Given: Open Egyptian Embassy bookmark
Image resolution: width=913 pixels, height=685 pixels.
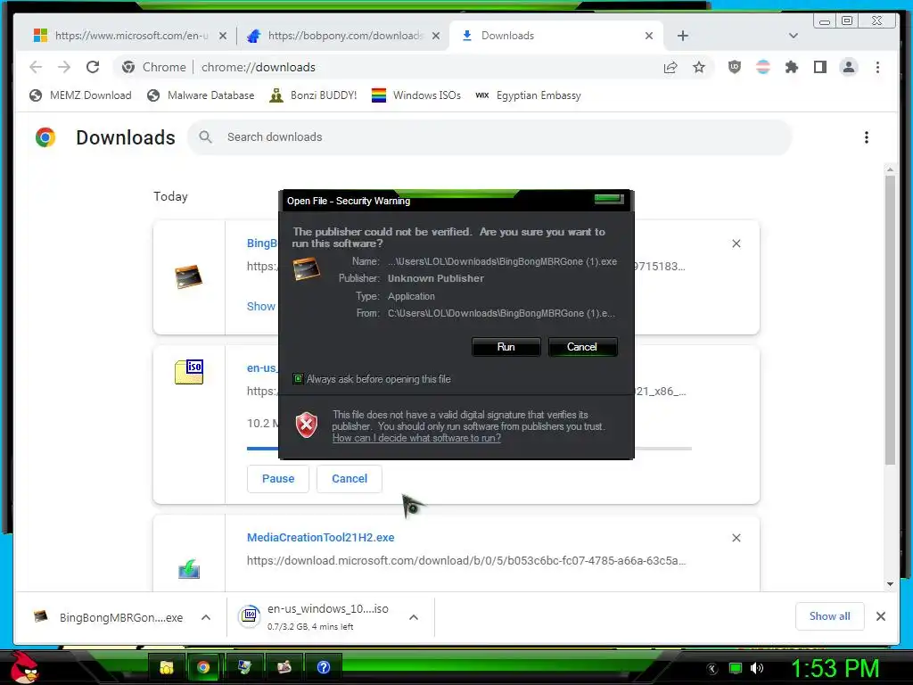Looking at the screenshot, I should point(528,95).
